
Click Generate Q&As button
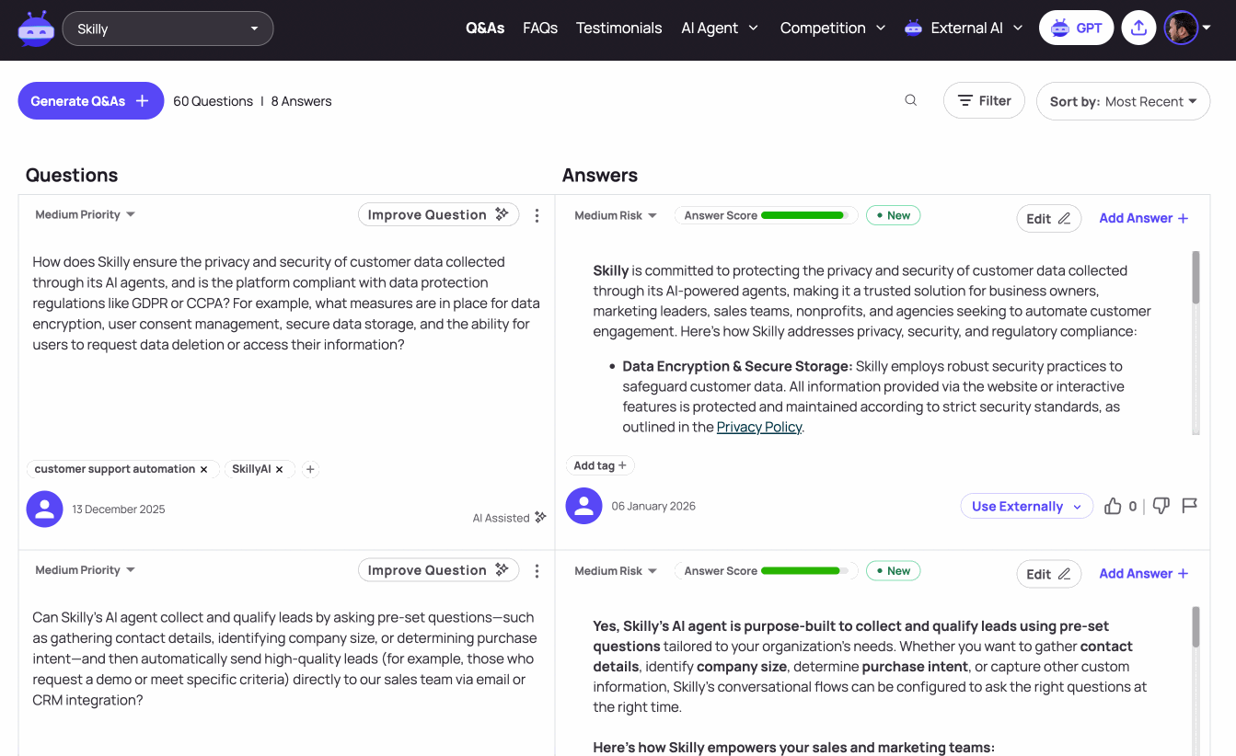[x=90, y=101]
